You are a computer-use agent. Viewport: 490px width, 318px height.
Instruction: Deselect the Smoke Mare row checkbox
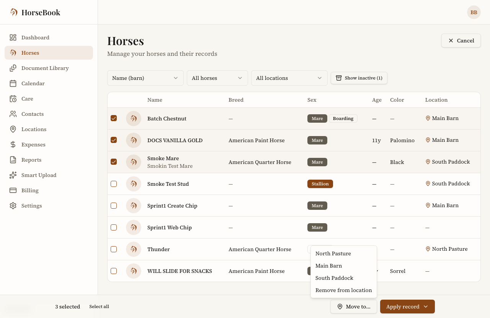point(114,162)
